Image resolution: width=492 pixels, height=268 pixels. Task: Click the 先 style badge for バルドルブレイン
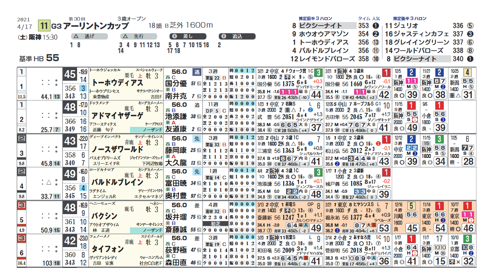pos(197,171)
